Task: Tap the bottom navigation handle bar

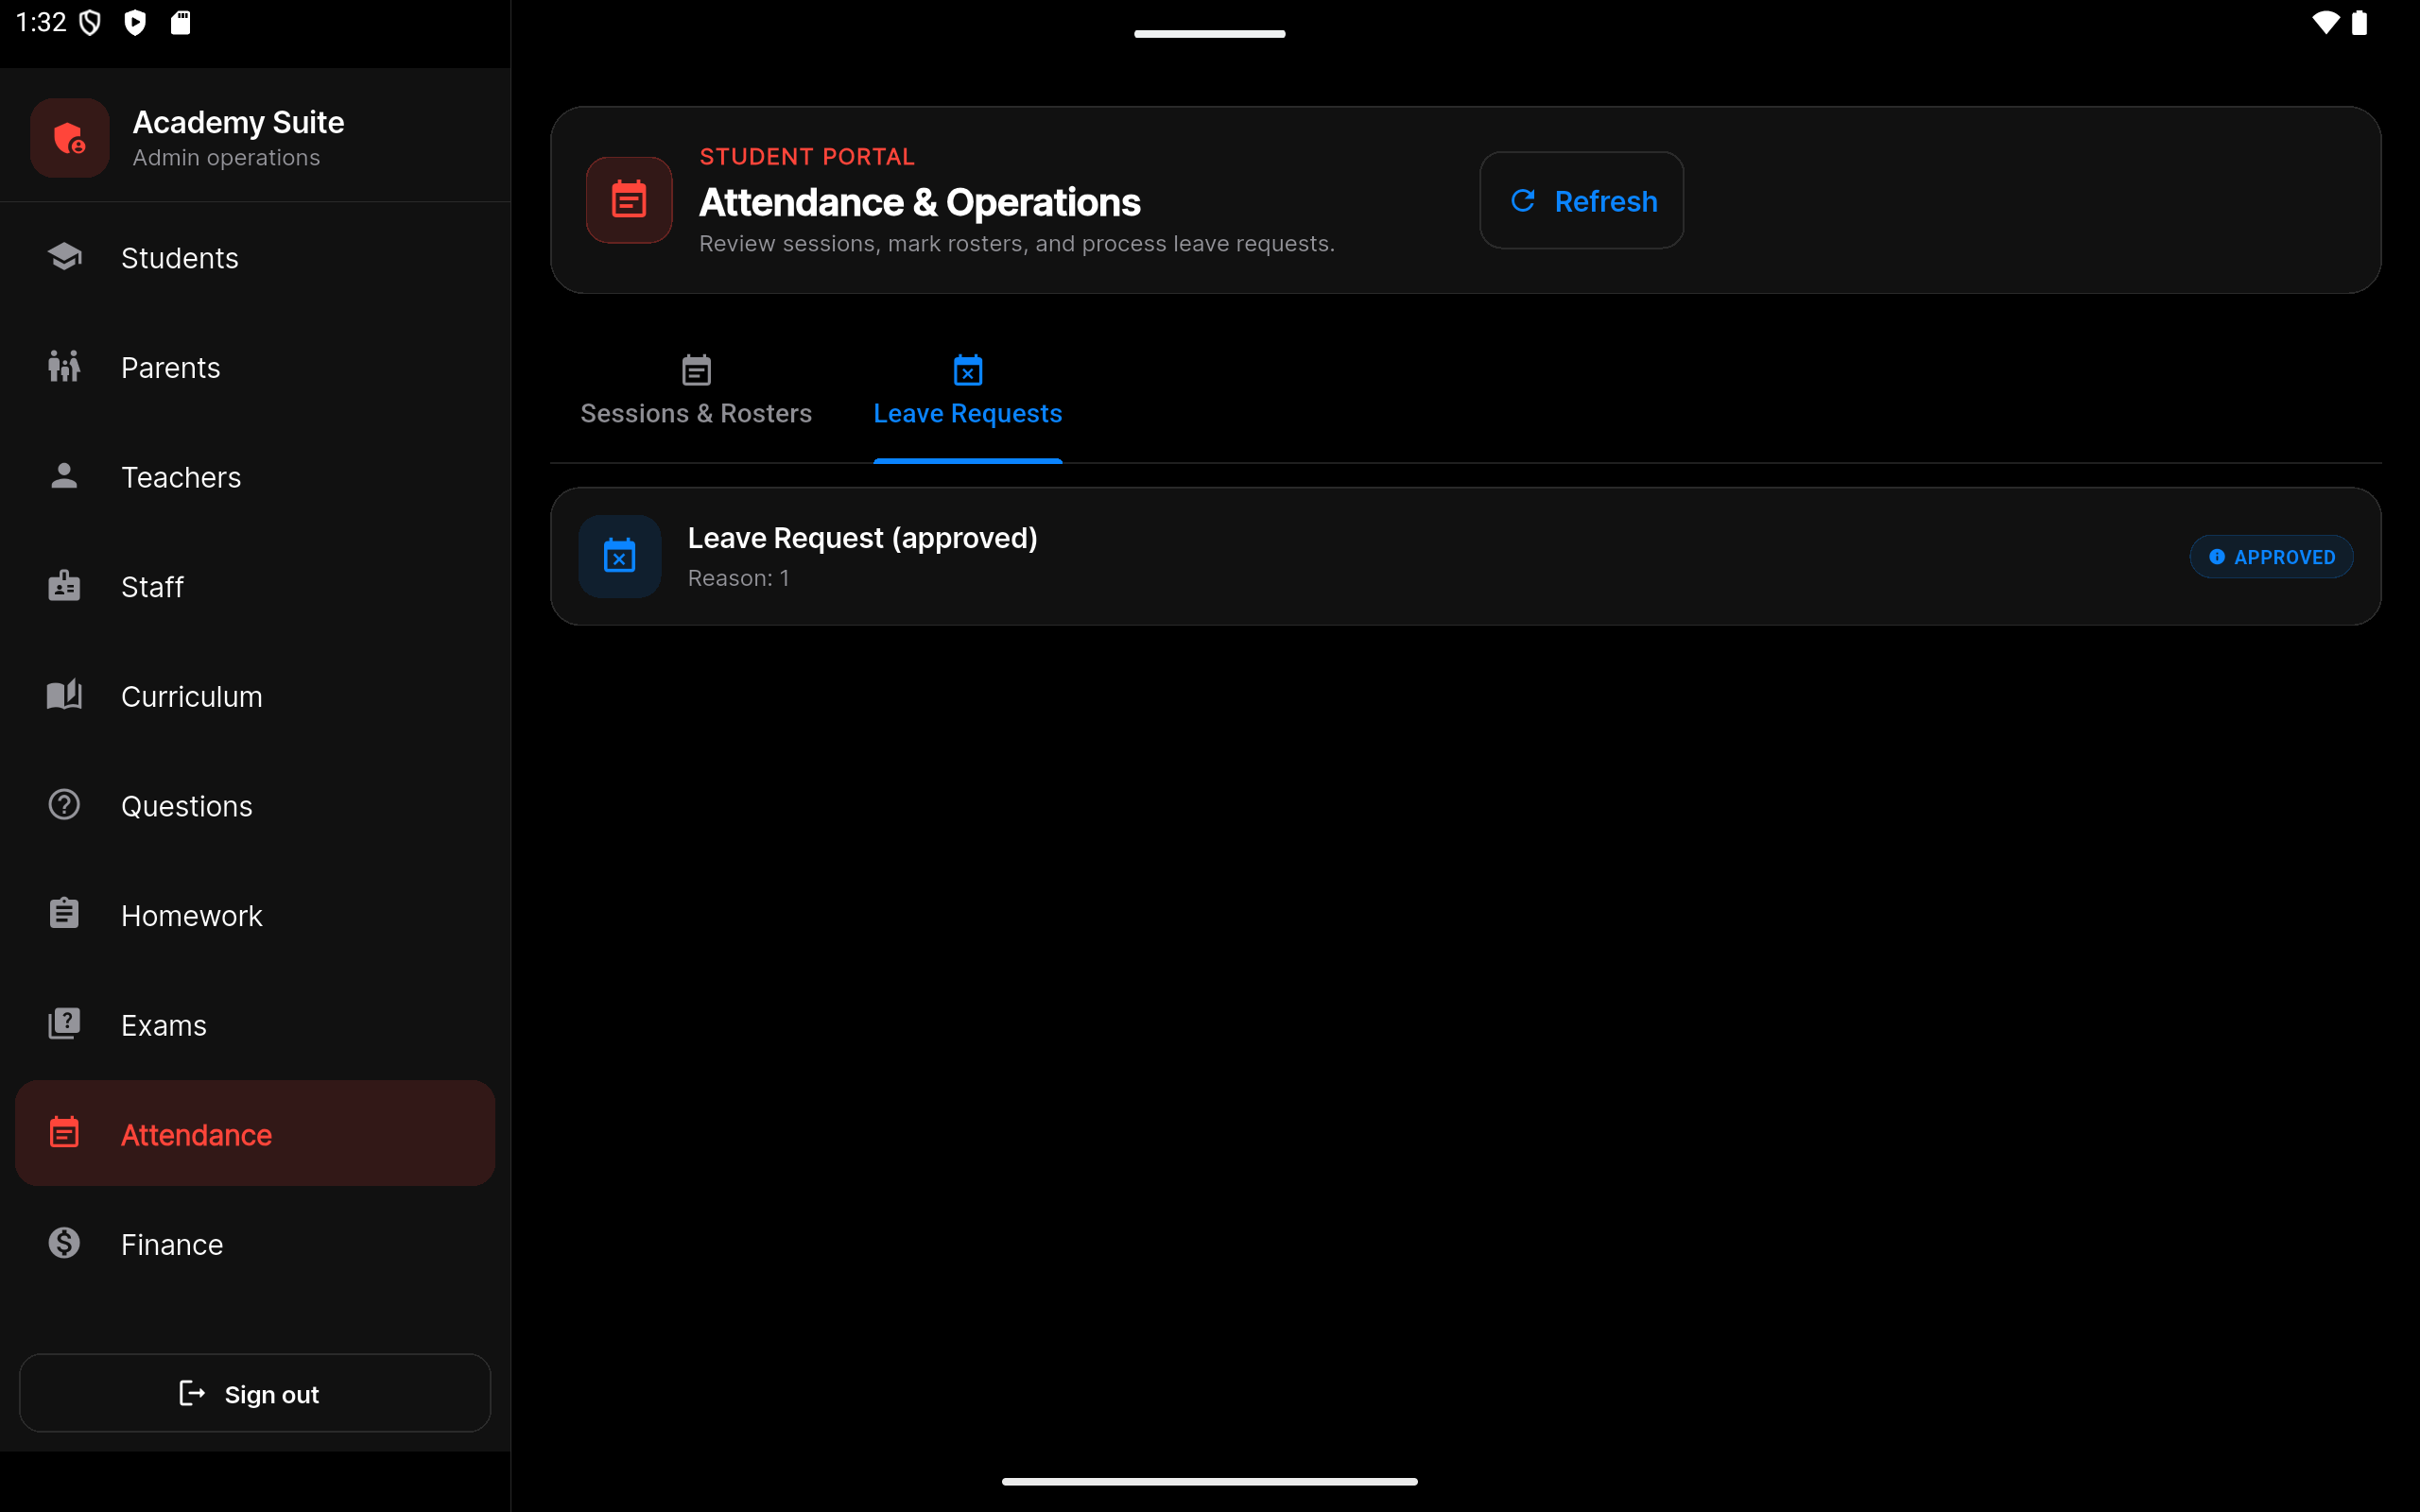Action: coord(1210,1481)
